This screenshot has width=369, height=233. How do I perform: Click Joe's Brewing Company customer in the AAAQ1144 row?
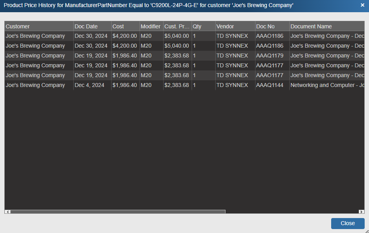(x=35, y=85)
